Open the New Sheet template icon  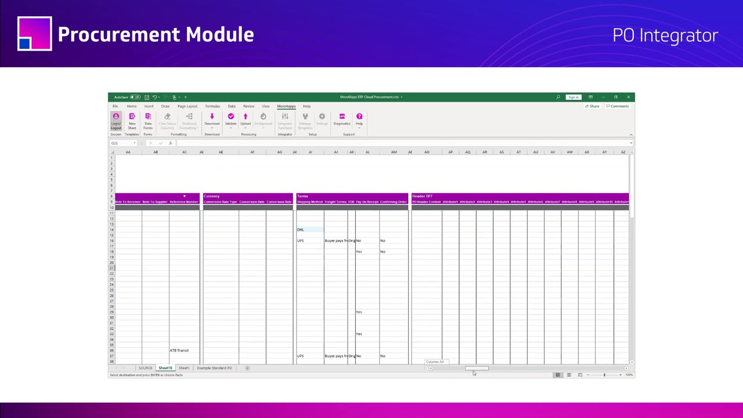point(132,117)
